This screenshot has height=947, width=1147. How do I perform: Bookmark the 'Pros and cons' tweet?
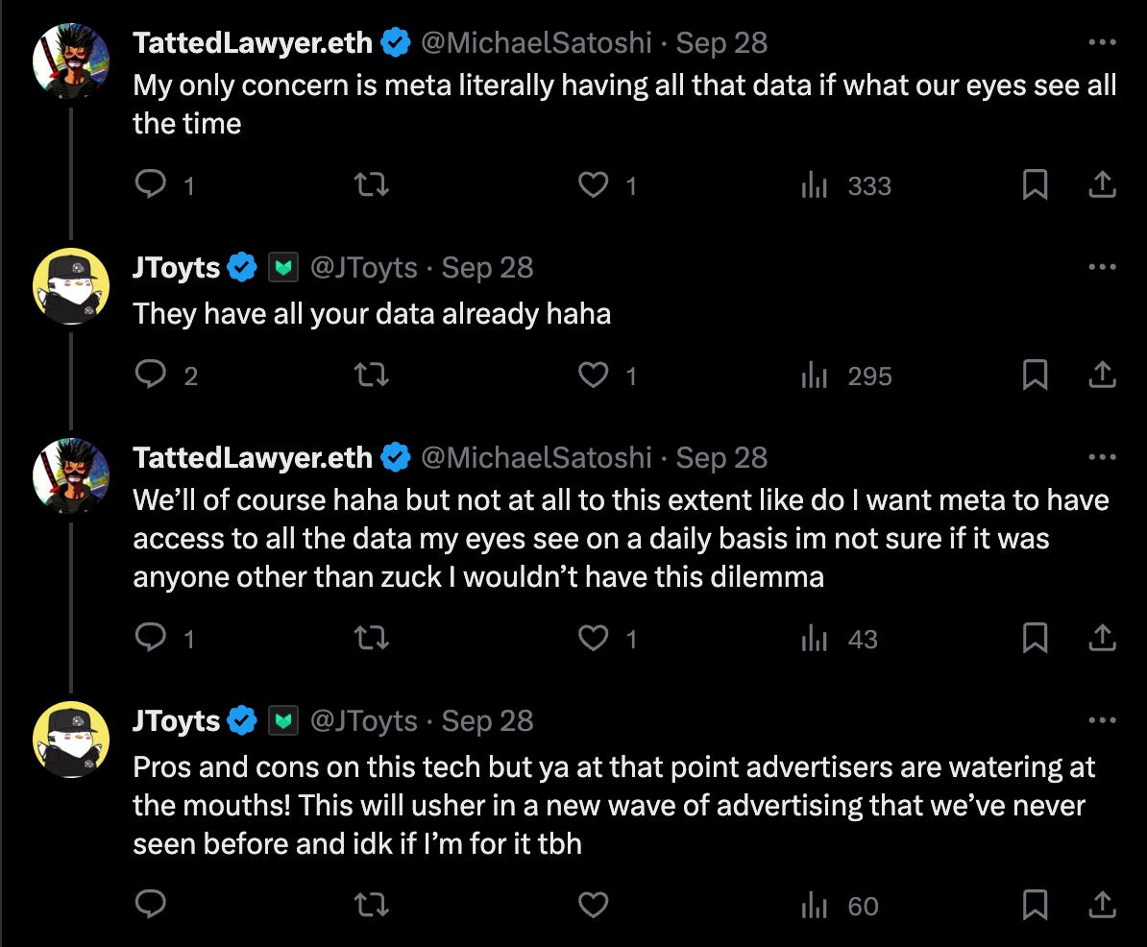[x=1035, y=905]
